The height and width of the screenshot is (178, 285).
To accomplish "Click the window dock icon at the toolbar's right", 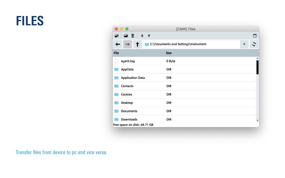I will (x=255, y=36).
